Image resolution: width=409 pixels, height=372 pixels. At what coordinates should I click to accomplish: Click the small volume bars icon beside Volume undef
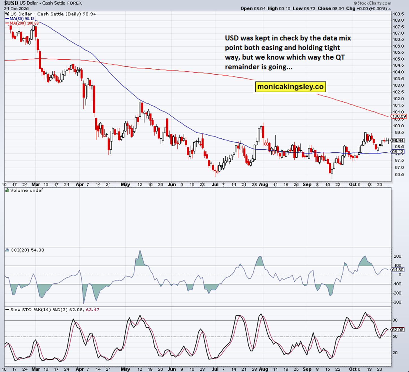point(7,190)
